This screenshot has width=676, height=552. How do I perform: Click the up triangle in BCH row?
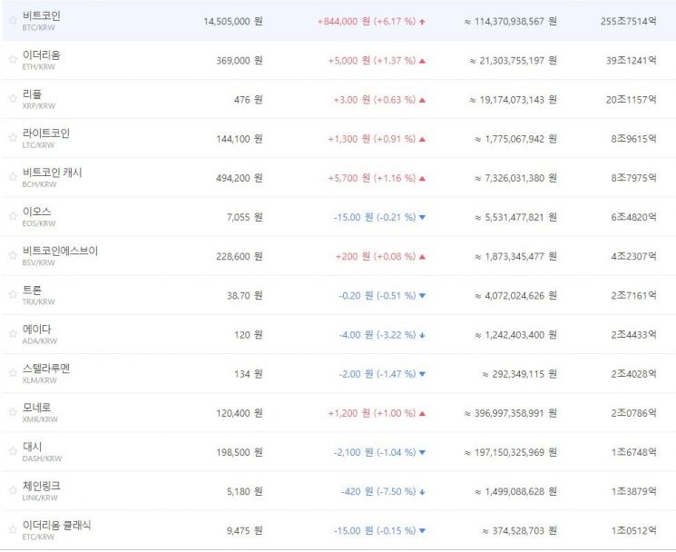[422, 178]
